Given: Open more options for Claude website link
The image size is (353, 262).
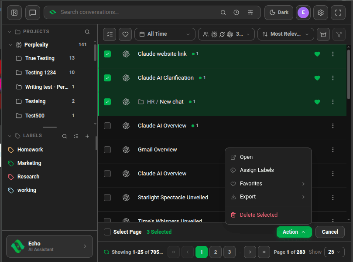Looking at the screenshot, I should 333,54.
